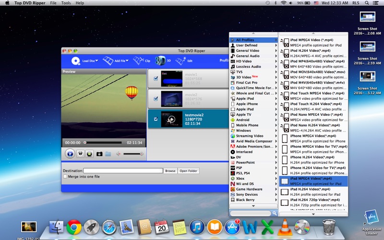Select the movie2 thumbnail
Image resolution: width=384 pixels, height=240 pixels.
(x=172, y=99)
